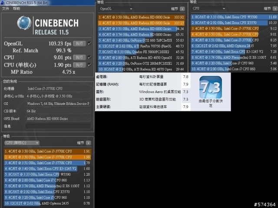Viewport: 278px width, 208px height.
Task: Click the 記憶體 (RAM) subscore row
Action: tap(143, 84)
